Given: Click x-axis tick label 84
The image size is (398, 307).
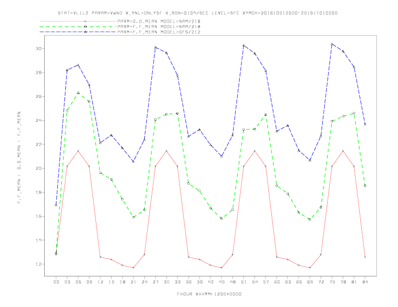Looking at the screenshot, I should pyautogui.click(x=365, y=282).
